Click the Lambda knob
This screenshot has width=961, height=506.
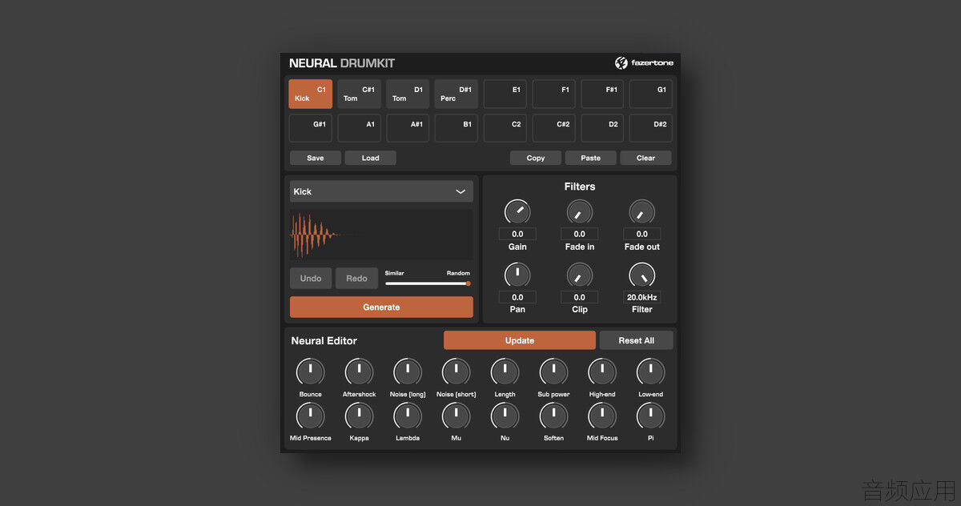click(408, 416)
